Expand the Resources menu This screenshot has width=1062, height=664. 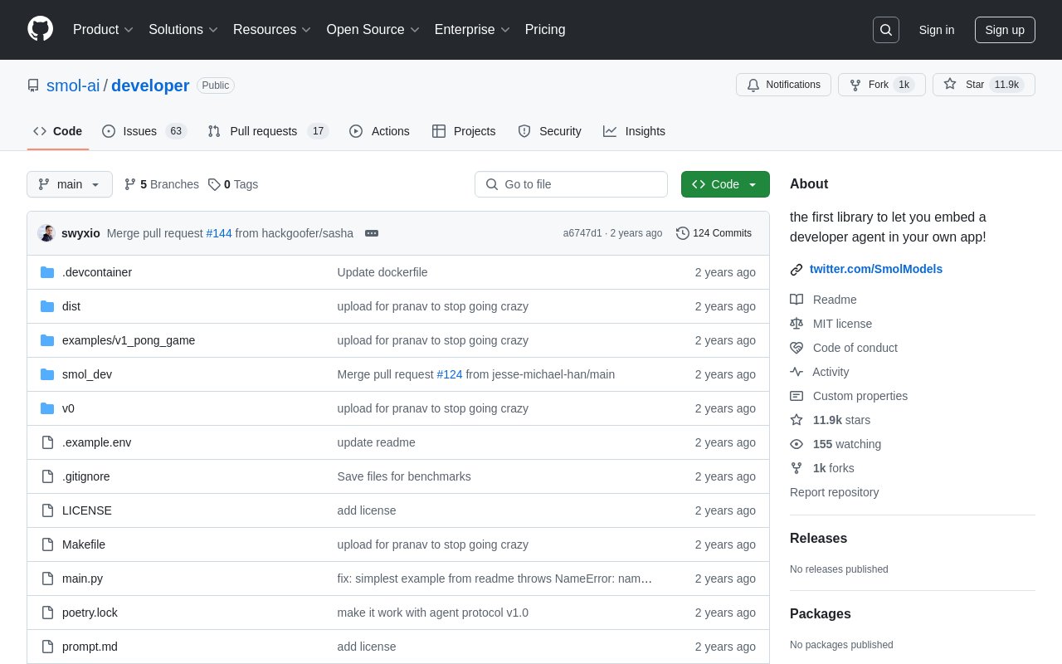point(272,30)
